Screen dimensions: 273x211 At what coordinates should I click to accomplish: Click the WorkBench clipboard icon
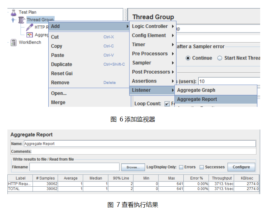[x=14, y=43]
